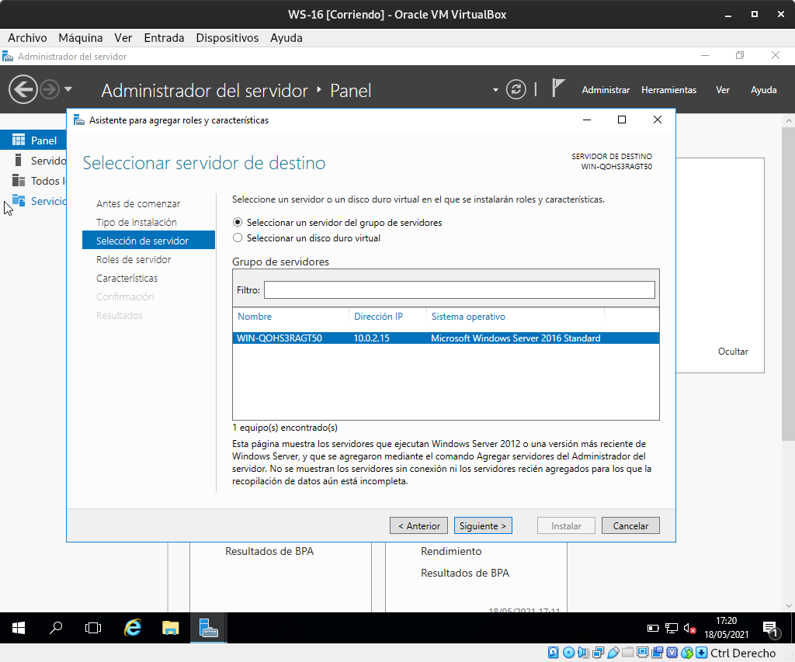
Task: Open File Explorer from taskbar
Action: 171,628
